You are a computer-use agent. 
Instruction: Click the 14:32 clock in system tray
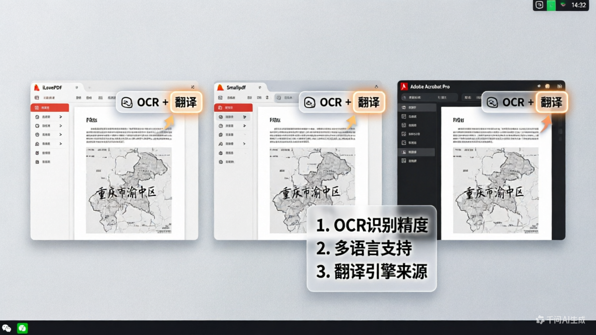click(579, 5)
